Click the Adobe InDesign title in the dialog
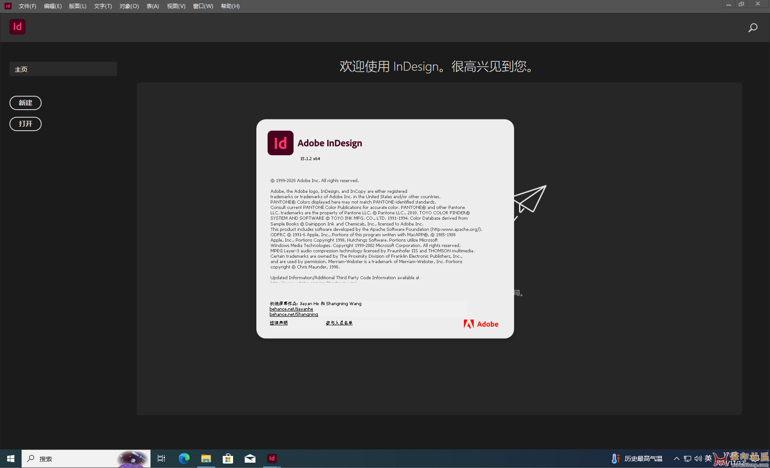This screenshot has width=770, height=468. pos(330,143)
